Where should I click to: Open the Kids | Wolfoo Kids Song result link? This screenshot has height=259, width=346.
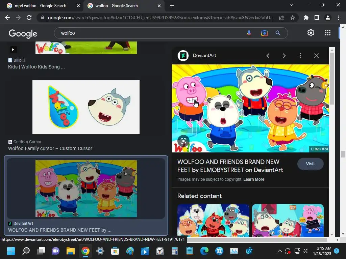click(36, 67)
